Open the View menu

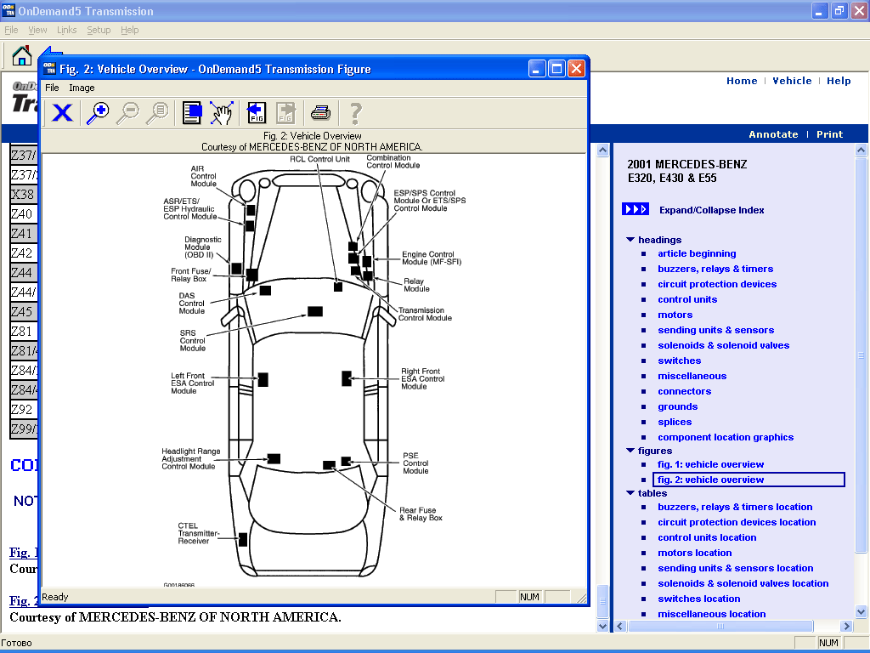pyautogui.click(x=37, y=30)
